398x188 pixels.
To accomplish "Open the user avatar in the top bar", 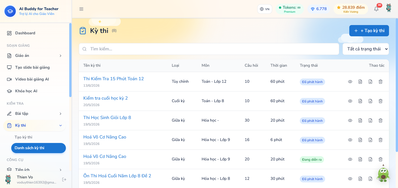I will (389, 8).
